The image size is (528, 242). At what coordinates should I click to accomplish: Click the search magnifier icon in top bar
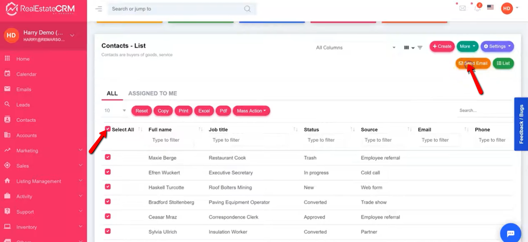[247, 9]
